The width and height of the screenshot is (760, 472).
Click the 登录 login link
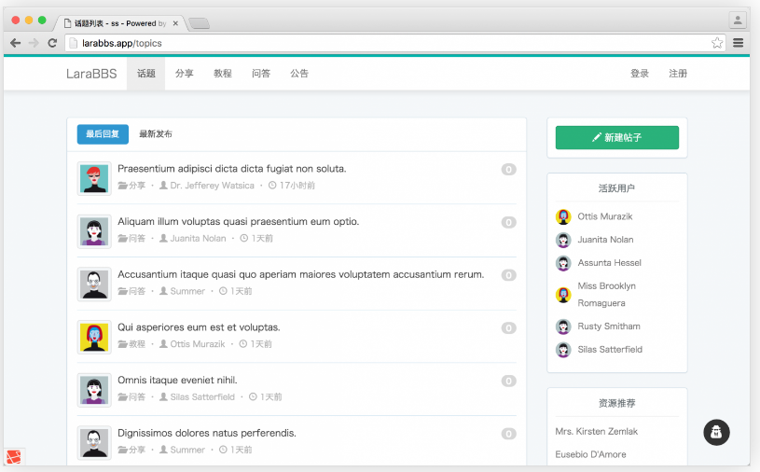[640, 74]
